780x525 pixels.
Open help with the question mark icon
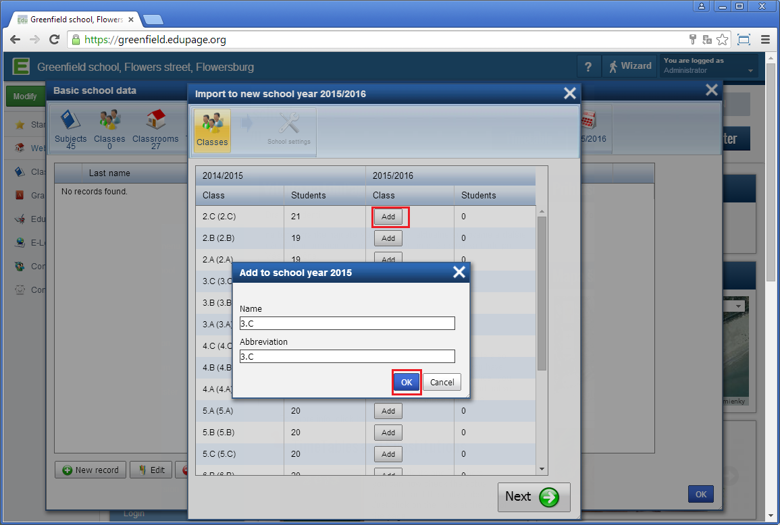coord(588,67)
